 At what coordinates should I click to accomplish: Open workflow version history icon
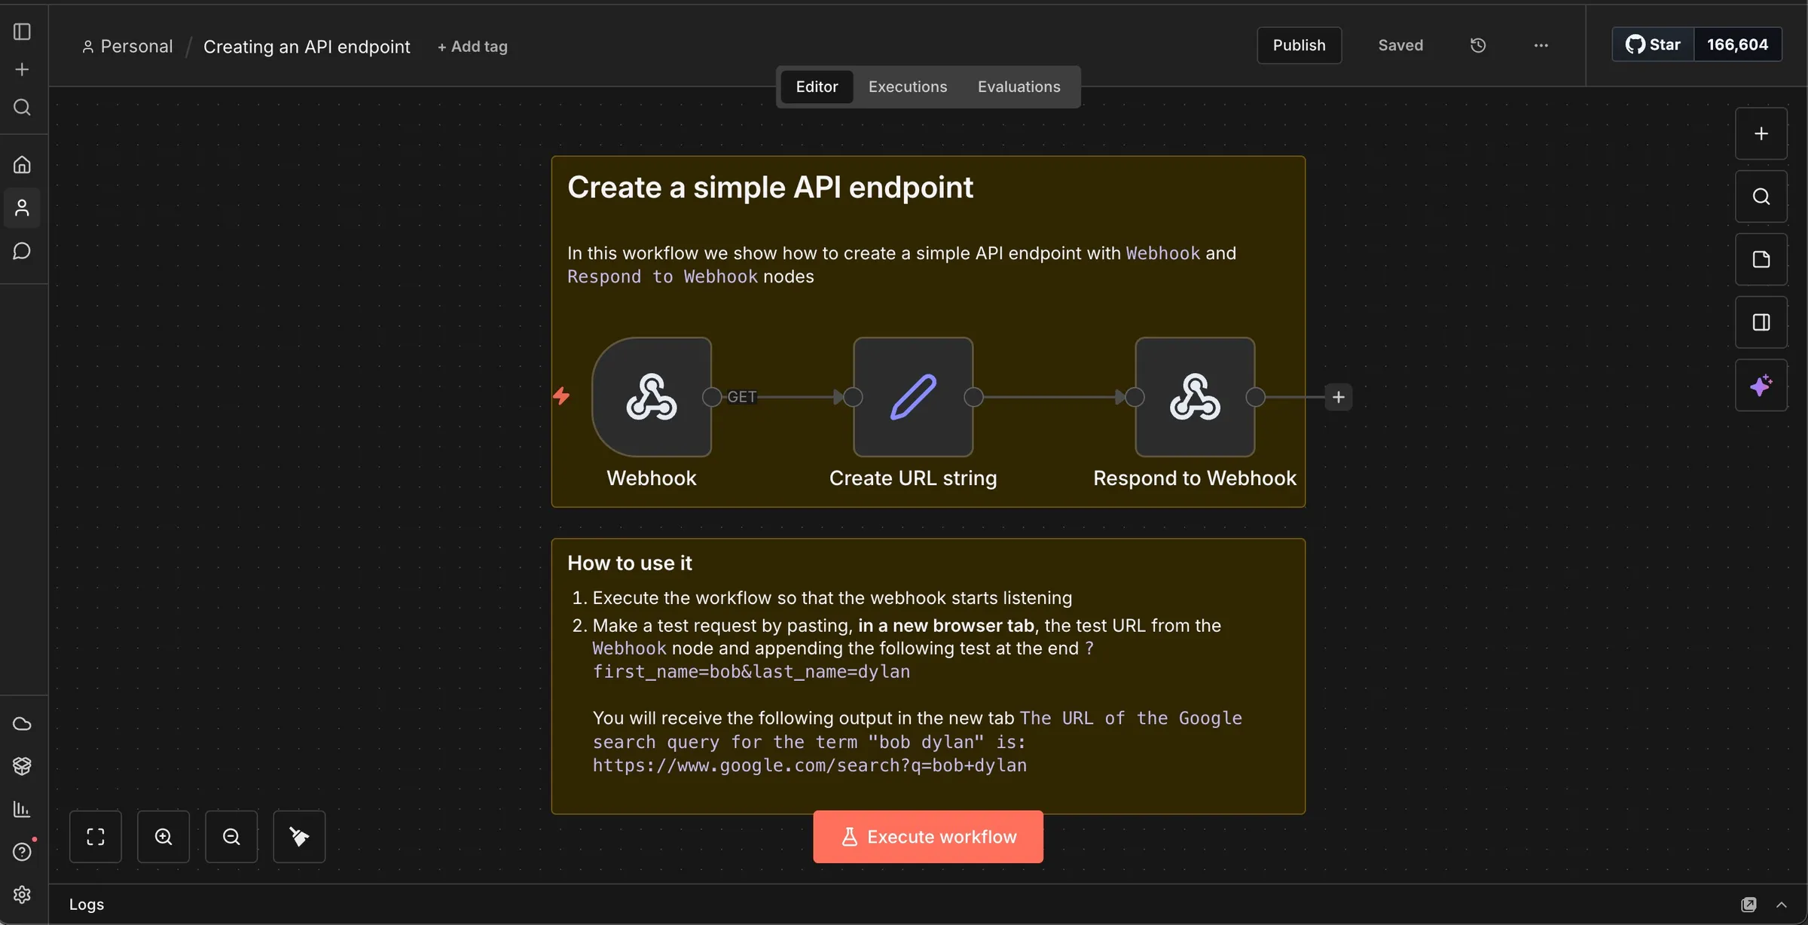coord(1478,45)
